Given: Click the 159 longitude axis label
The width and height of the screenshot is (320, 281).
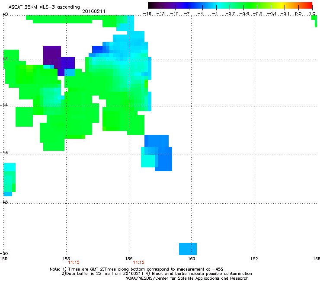Looking at the screenshot, I should [x=192, y=259].
